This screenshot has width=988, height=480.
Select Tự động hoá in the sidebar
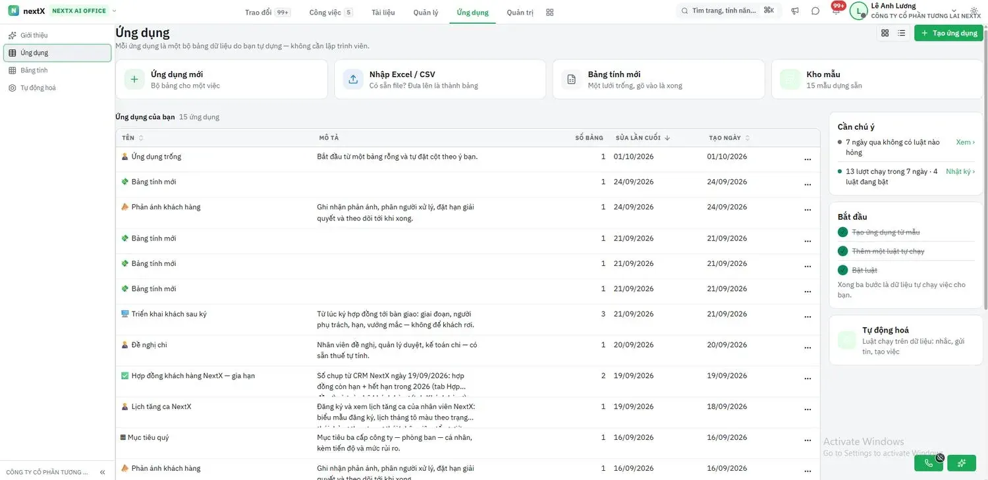[x=57, y=88]
